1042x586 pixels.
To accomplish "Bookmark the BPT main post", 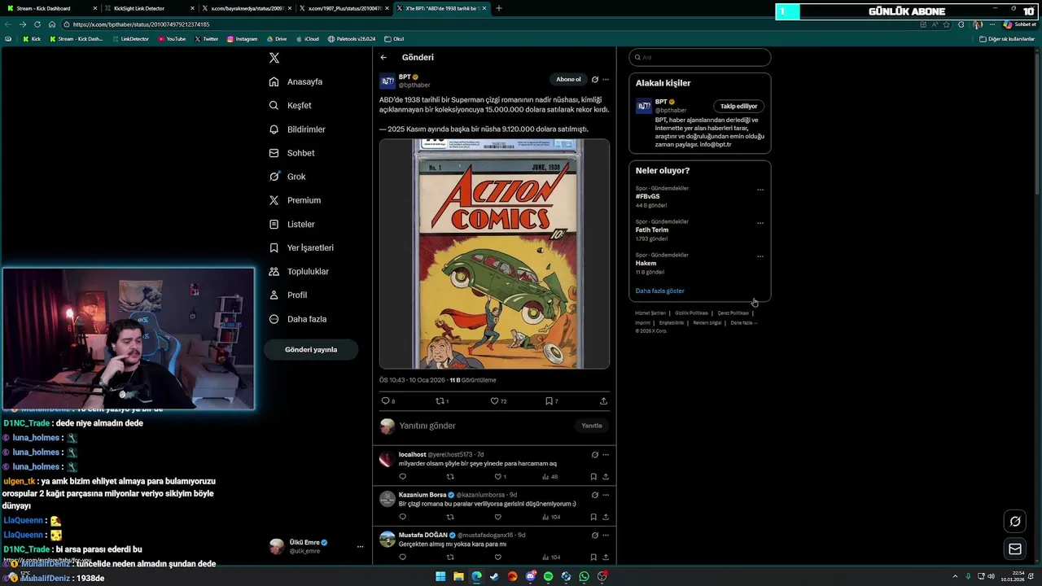I will pos(549,400).
